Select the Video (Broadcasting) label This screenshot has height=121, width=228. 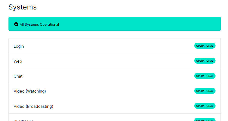(x=33, y=106)
